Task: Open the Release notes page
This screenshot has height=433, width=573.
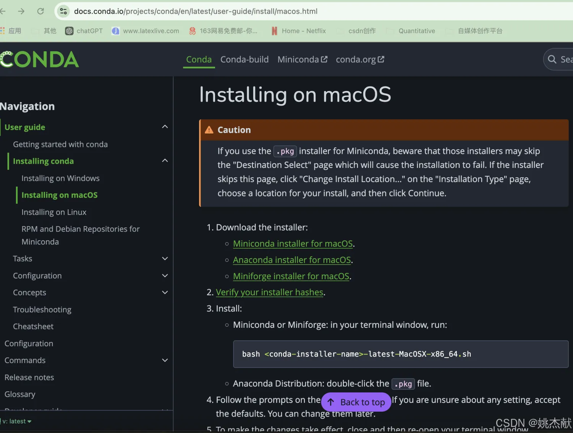Action: click(x=29, y=377)
